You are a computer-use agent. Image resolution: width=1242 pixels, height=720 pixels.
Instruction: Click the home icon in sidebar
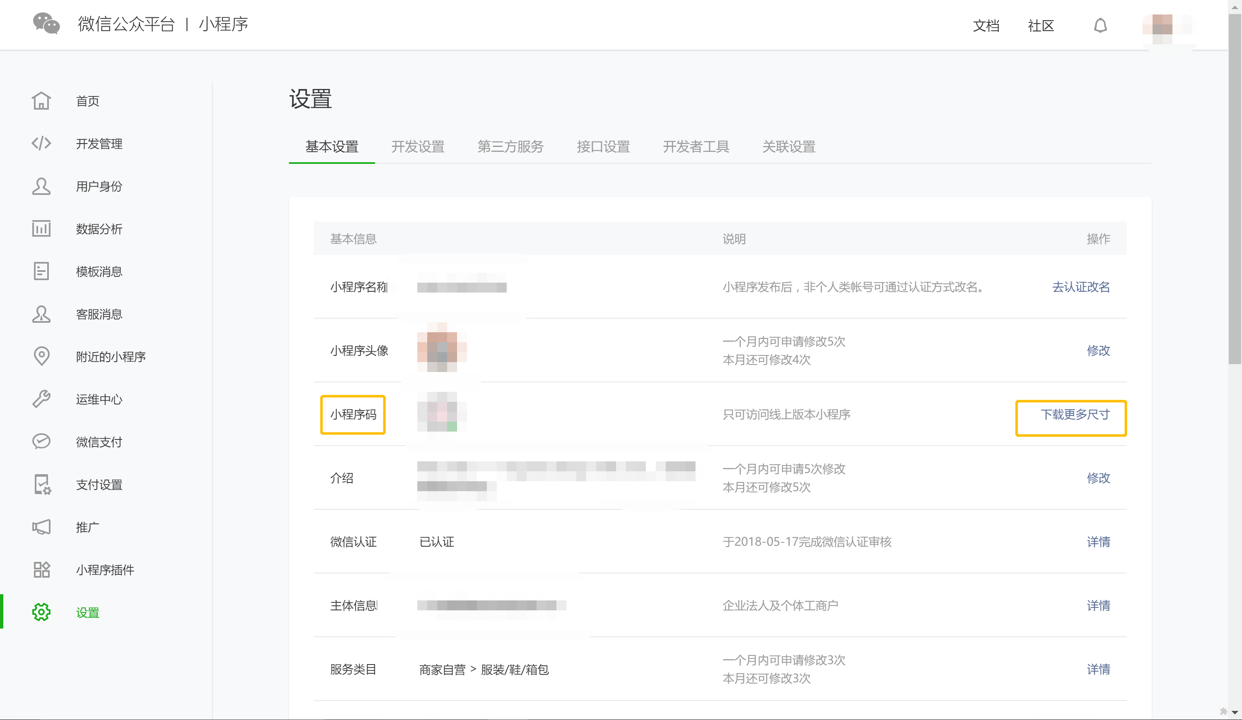pyautogui.click(x=41, y=101)
